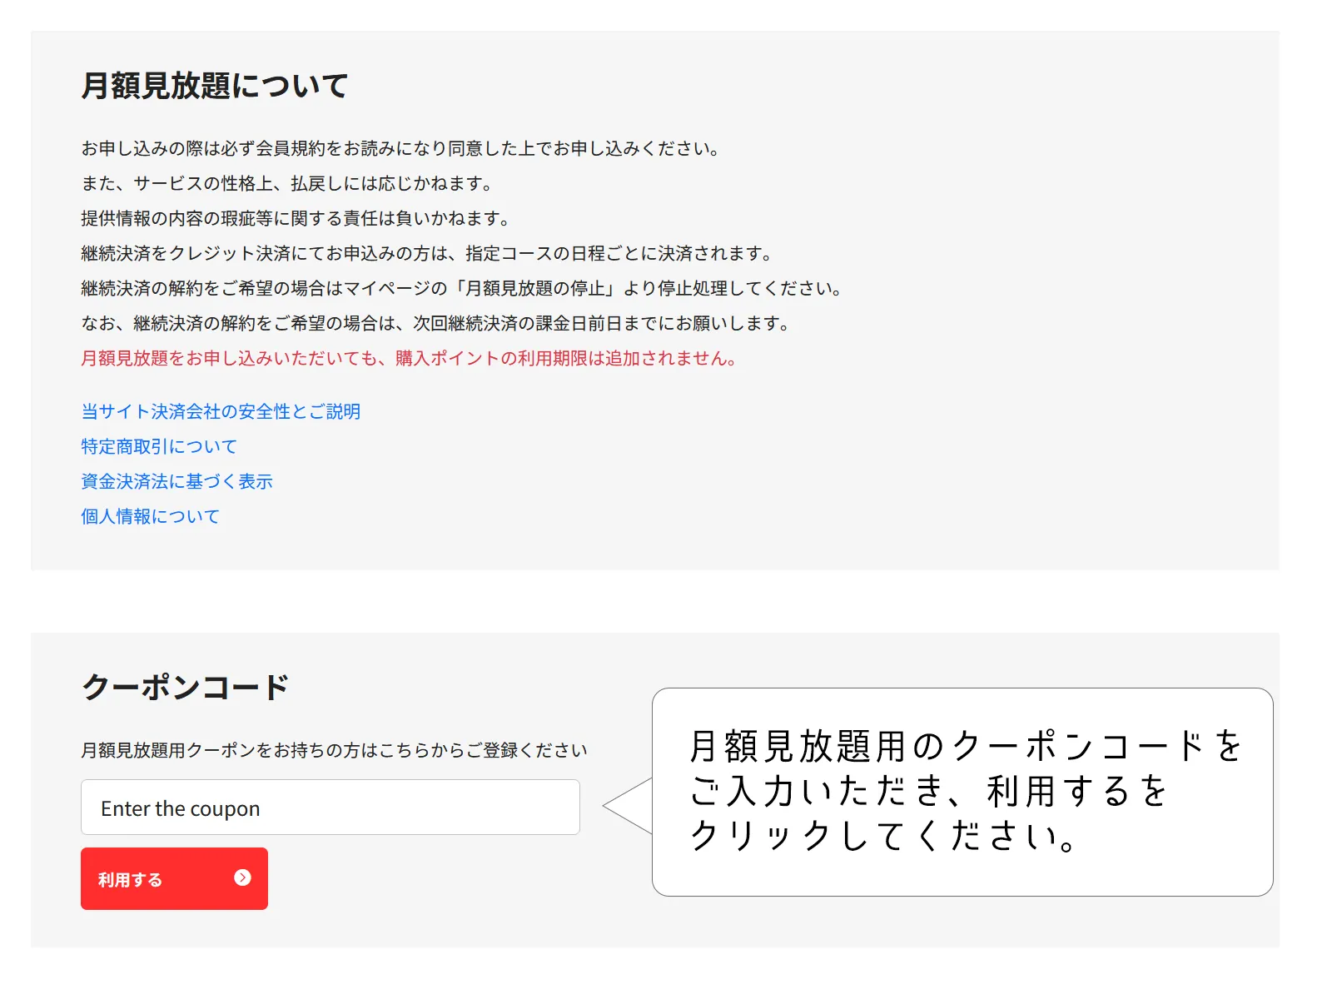Click the callout line 月額見放題用のクーポンコードを
The height and width of the screenshot is (999, 1332).
coord(966,746)
